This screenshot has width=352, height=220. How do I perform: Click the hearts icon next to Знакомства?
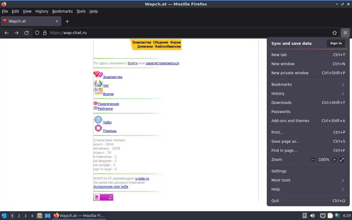[x=98, y=75]
